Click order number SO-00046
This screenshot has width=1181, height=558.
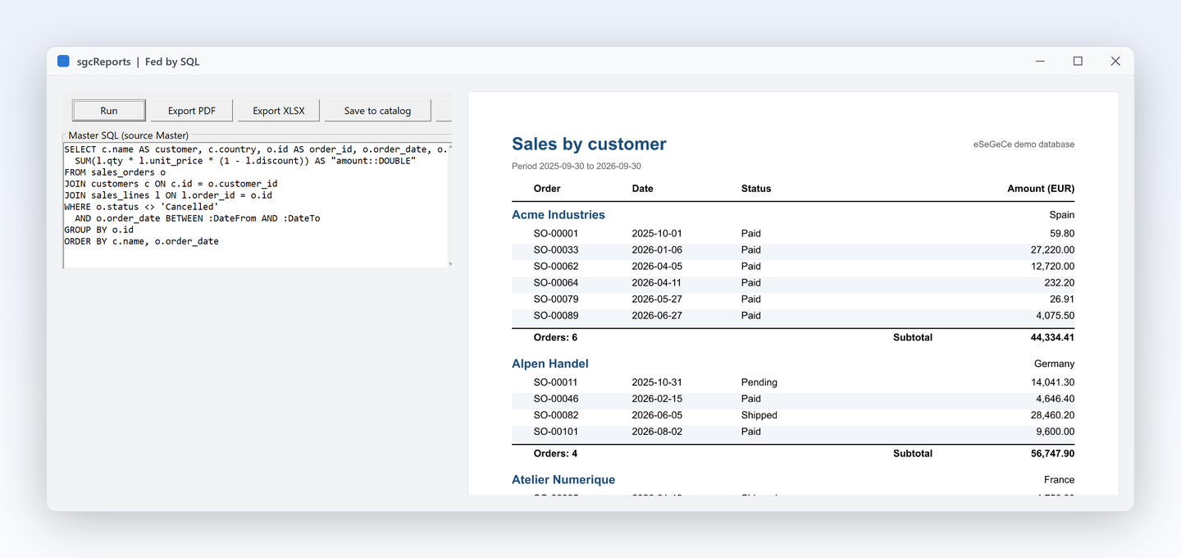point(556,399)
